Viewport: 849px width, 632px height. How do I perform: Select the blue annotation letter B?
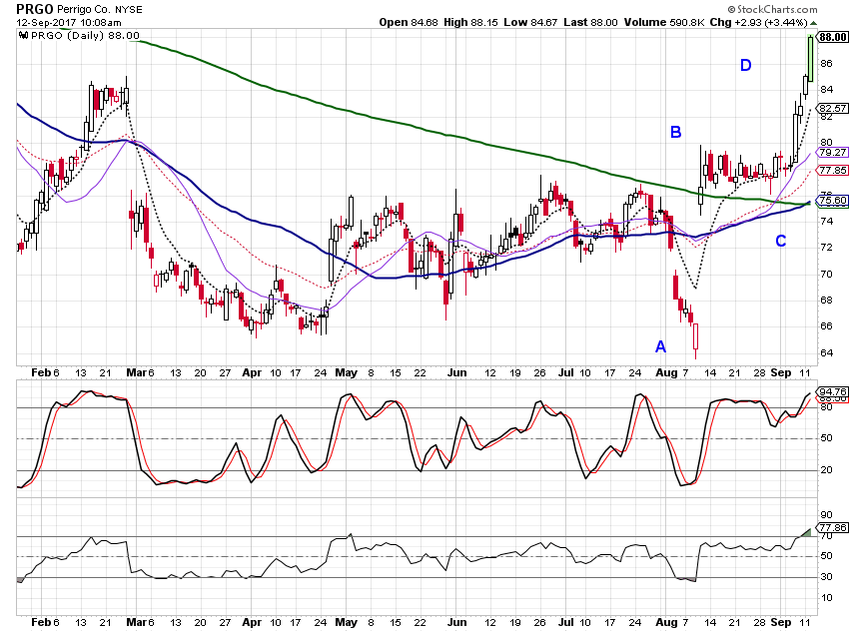[x=676, y=132]
